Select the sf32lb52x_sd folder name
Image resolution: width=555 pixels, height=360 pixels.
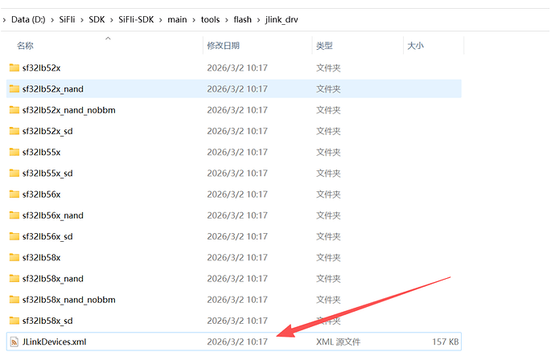[47, 131]
